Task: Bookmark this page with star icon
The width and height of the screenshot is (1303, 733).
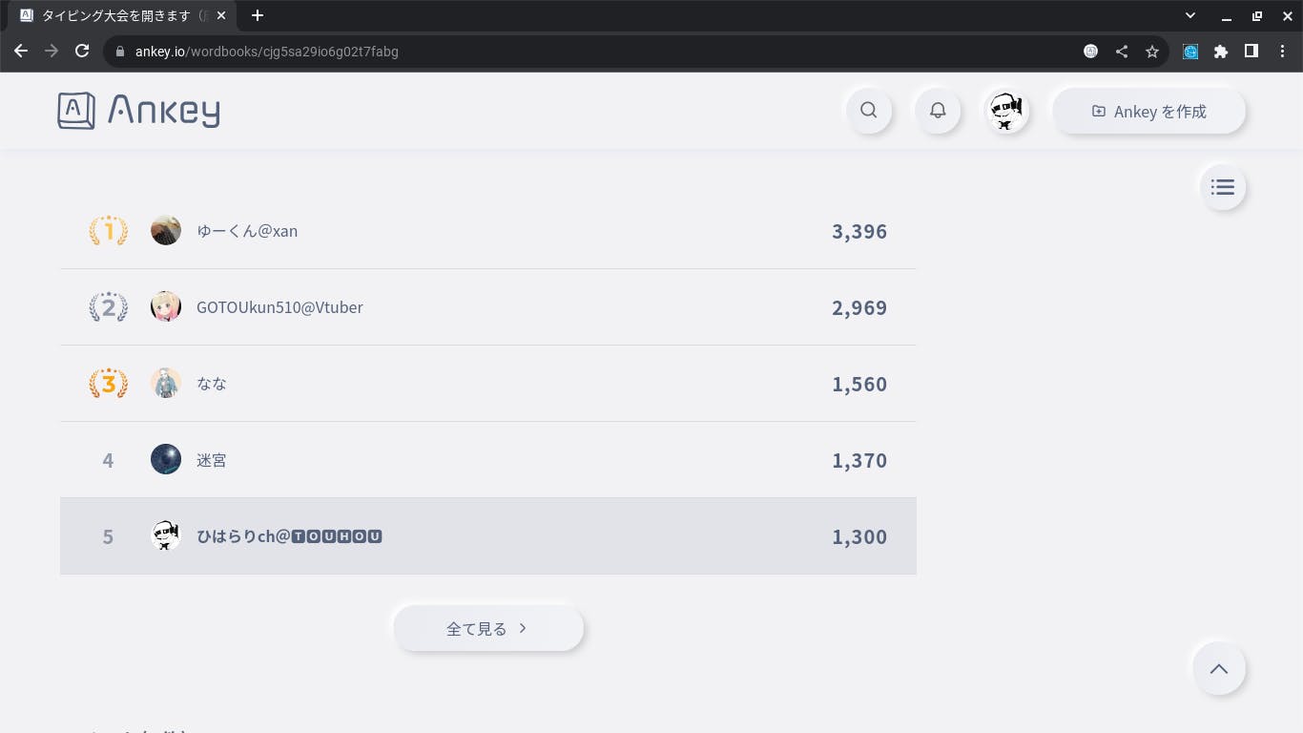Action: pos(1152,52)
